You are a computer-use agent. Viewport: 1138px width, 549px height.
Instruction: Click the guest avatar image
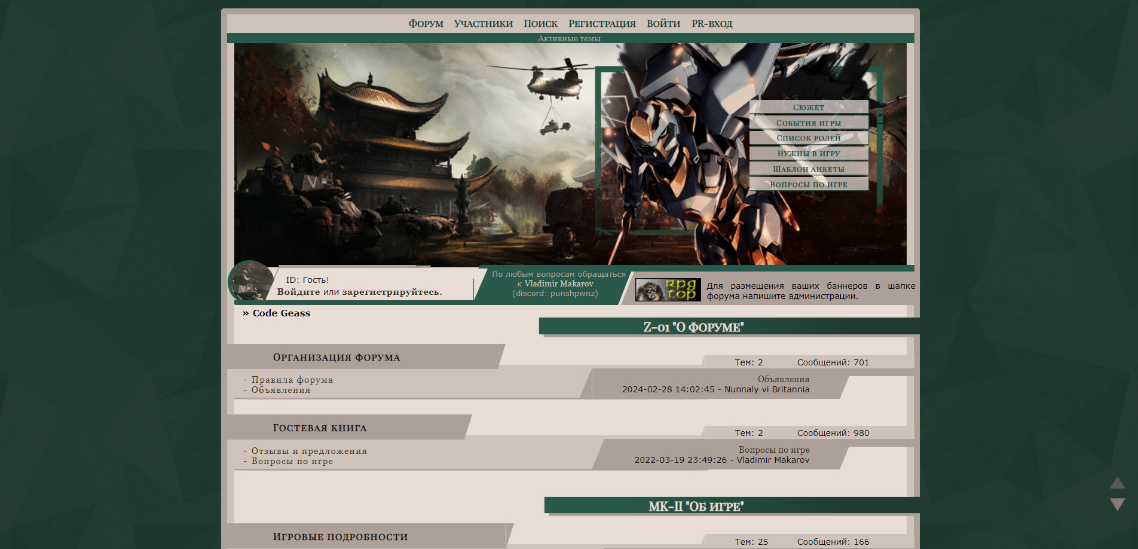(251, 282)
